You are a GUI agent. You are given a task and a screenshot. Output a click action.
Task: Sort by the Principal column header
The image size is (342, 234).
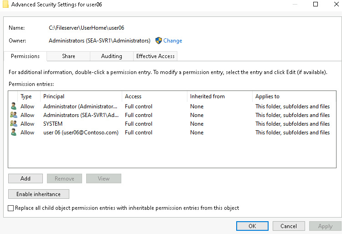point(81,96)
